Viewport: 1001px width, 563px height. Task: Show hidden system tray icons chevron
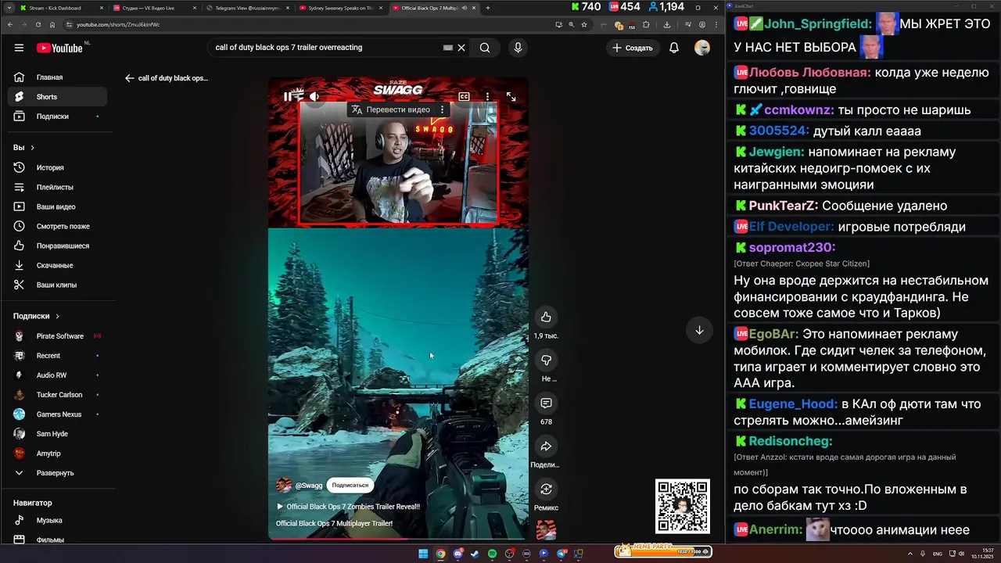(x=911, y=554)
